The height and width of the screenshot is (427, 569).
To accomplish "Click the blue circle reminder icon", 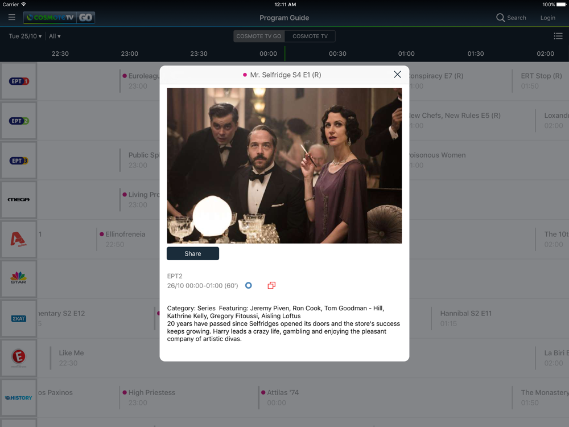I will pyautogui.click(x=249, y=285).
